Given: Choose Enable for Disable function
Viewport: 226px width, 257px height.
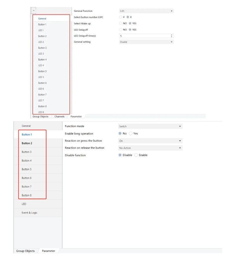Looking at the screenshot, I should [136, 155].
